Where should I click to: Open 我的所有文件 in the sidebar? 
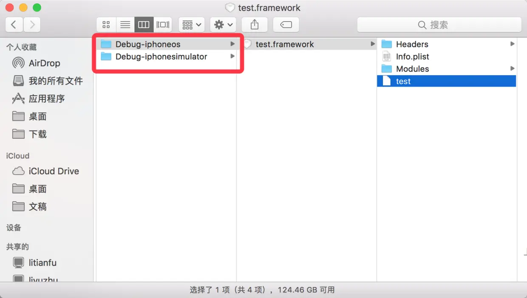point(56,81)
